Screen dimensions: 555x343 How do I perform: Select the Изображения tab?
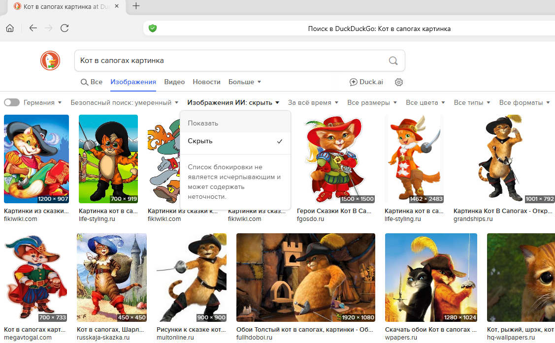pos(133,82)
